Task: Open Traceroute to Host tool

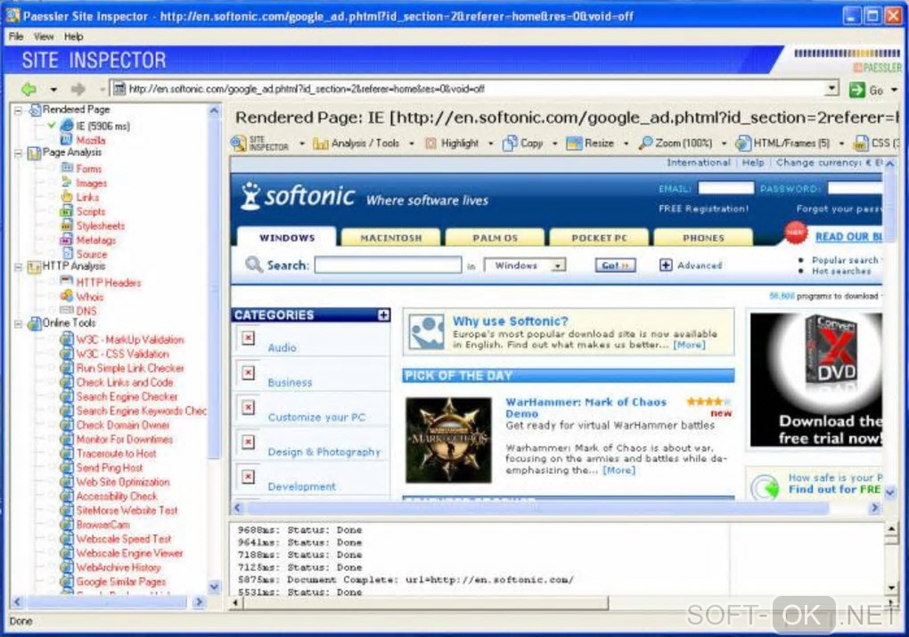Action: 116,453
